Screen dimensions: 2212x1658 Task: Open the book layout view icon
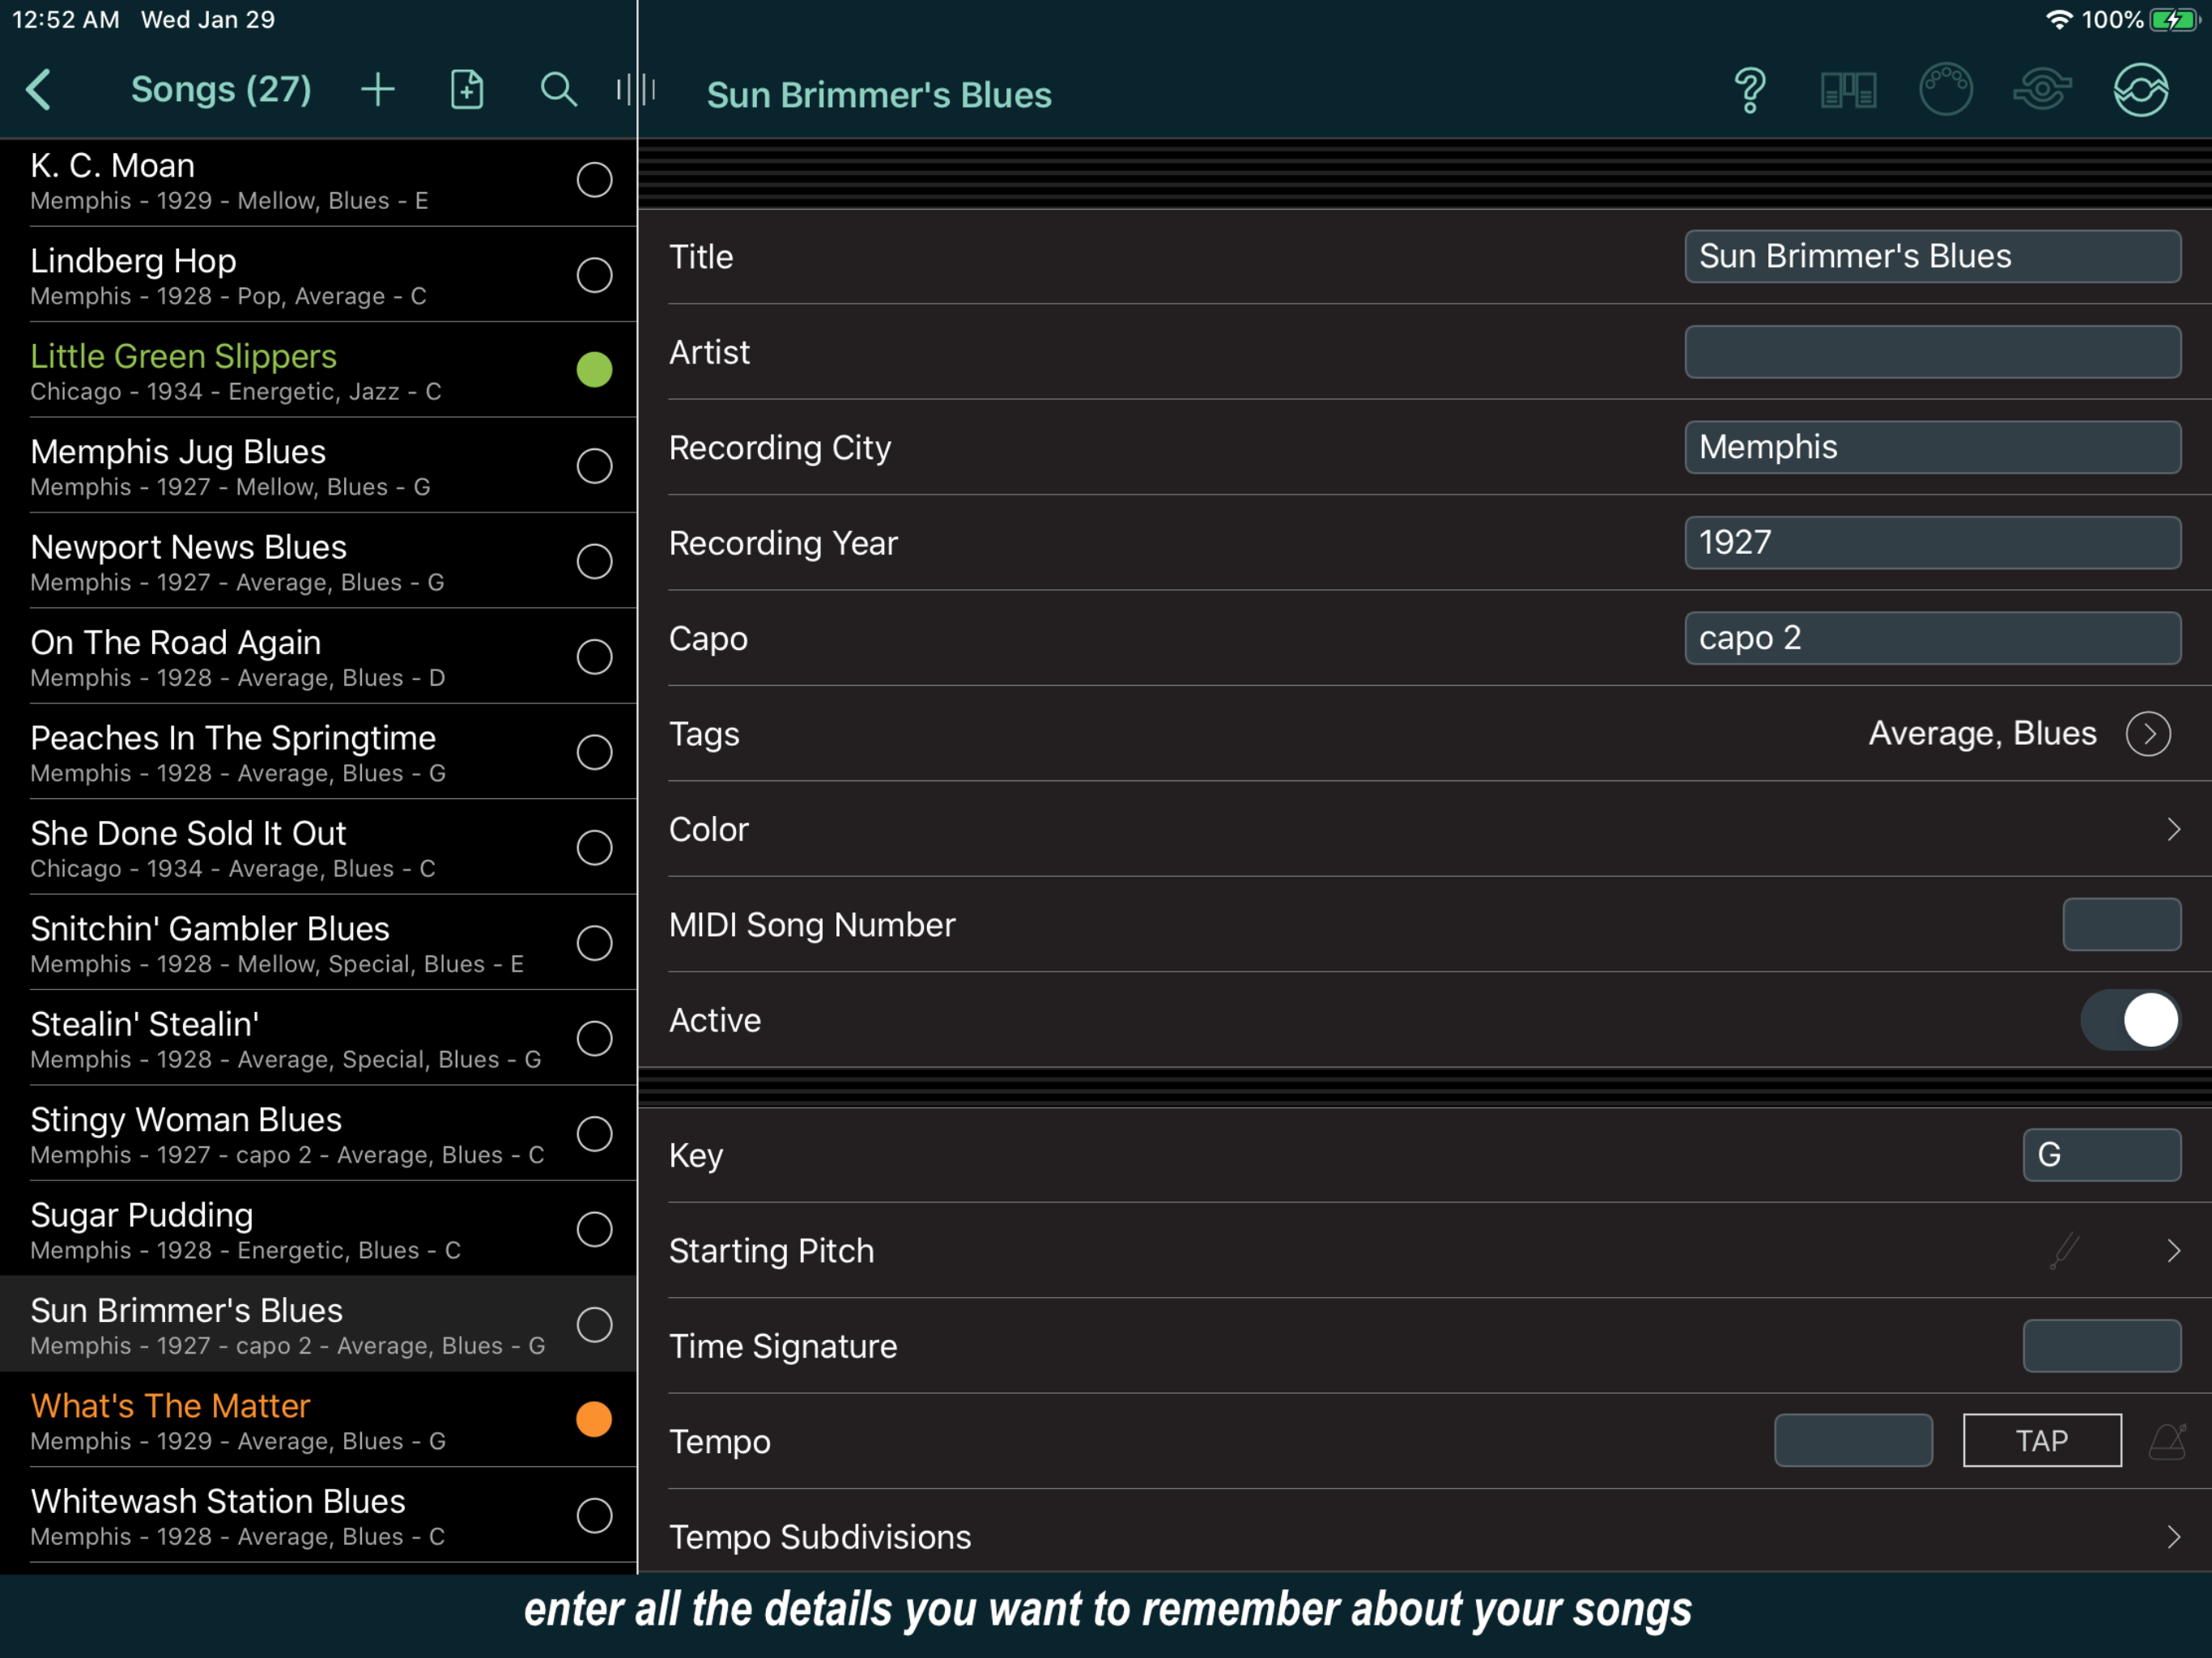(x=1847, y=91)
